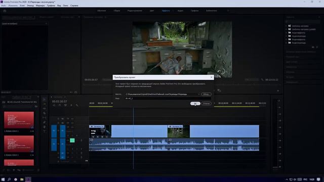Switch to the Цвет workspace tab
Viewport: 324px width, 182px height.
pos(152,11)
